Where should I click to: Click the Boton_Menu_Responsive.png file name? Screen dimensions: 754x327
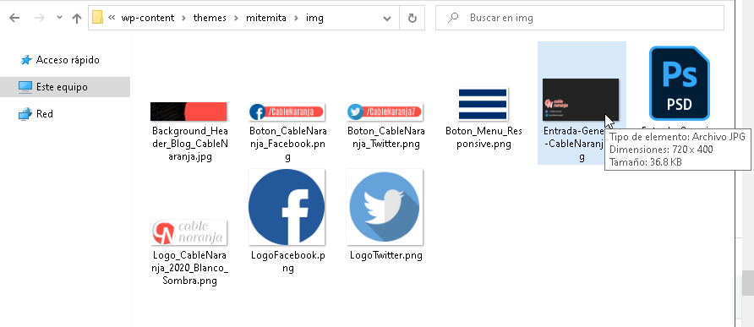(x=484, y=138)
